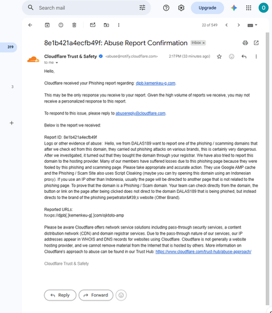Screen dimensions: 272x313
Task: Open toolbar More options menu
Action: point(119,25)
